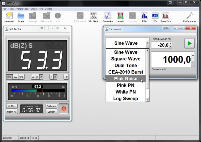Viewport: 201px width, 142px height.
Task: Open the Preferences menu
Action: click(22, 9)
